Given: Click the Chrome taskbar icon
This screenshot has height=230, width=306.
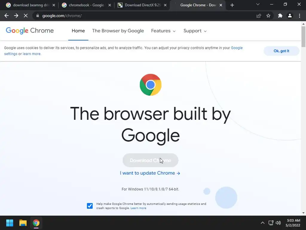Looking at the screenshot, I should coord(36,223).
